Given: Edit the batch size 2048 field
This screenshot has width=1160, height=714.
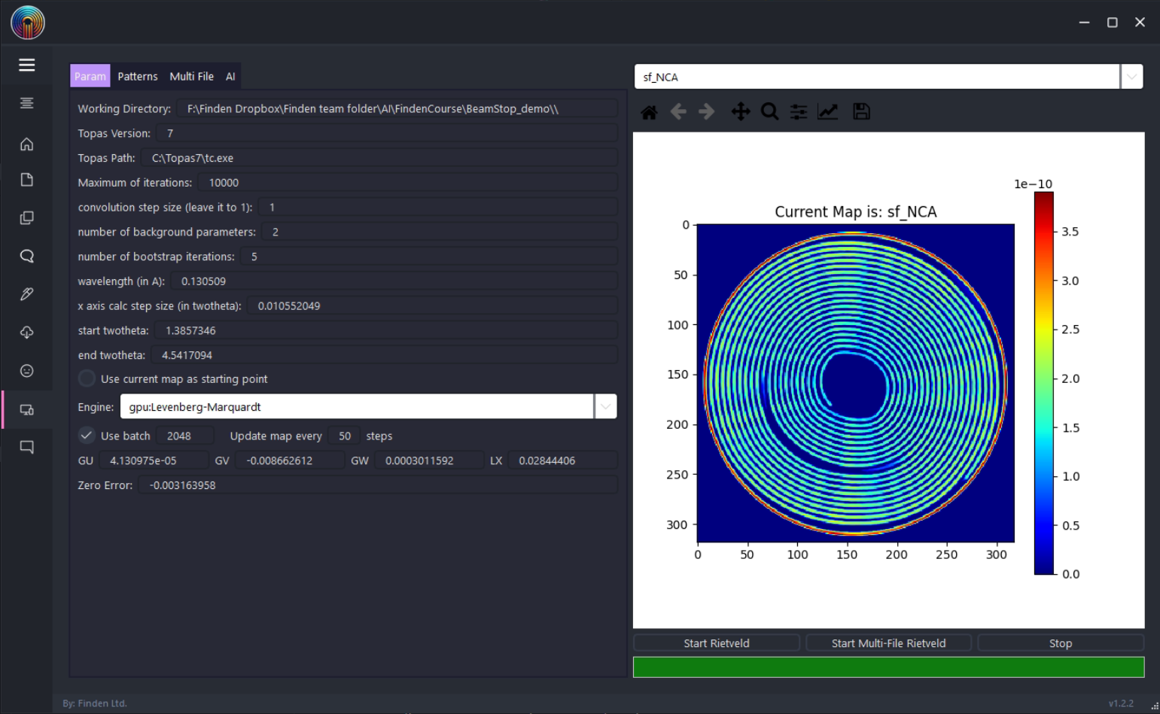Looking at the screenshot, I should (x=185, y=436).
